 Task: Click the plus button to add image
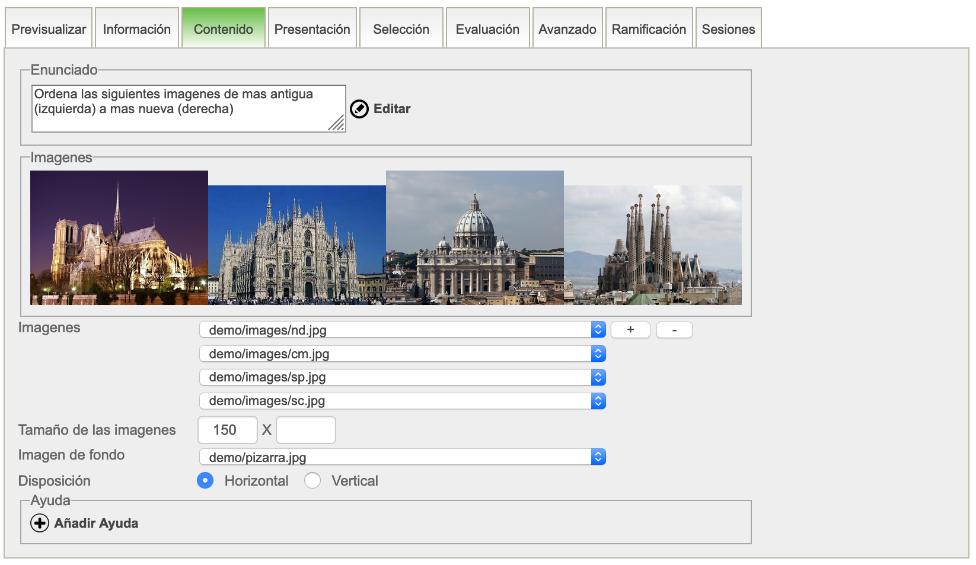pos(630,330)
